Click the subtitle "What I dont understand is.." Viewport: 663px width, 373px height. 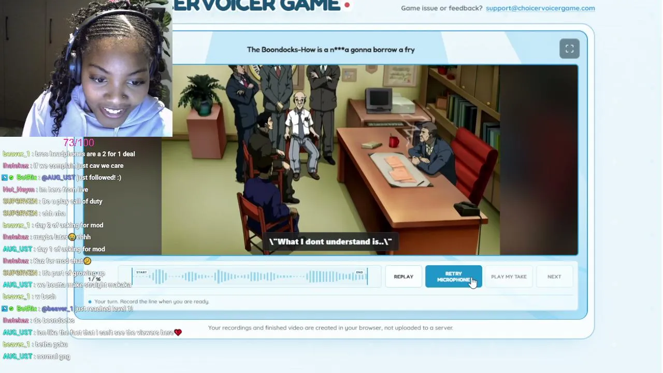(330, 242)
